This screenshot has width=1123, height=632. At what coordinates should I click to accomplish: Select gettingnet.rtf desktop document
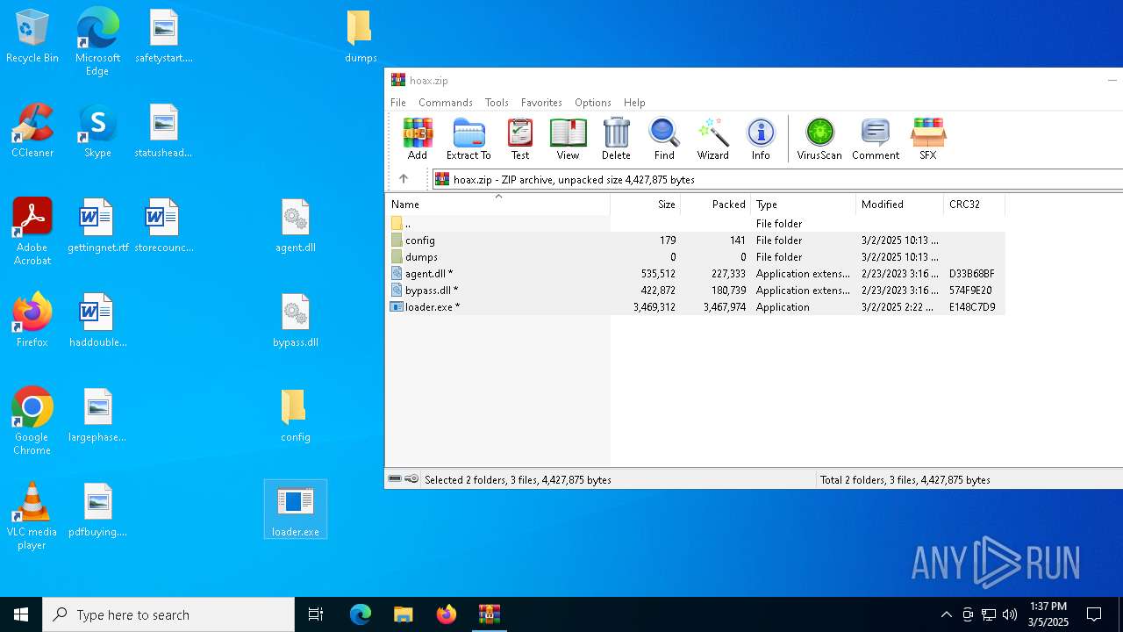coord(97,226)
